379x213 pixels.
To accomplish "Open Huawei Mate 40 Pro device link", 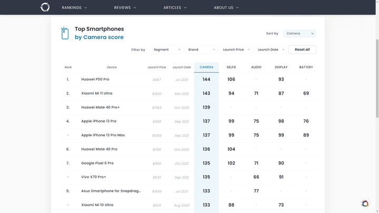I will pos(99,149).
